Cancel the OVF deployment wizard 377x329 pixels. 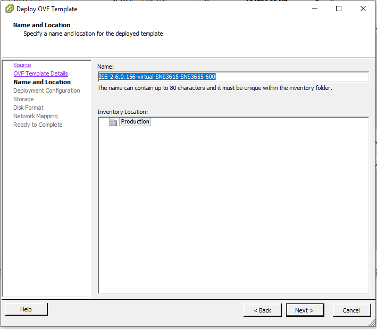(x=352, y=310)
